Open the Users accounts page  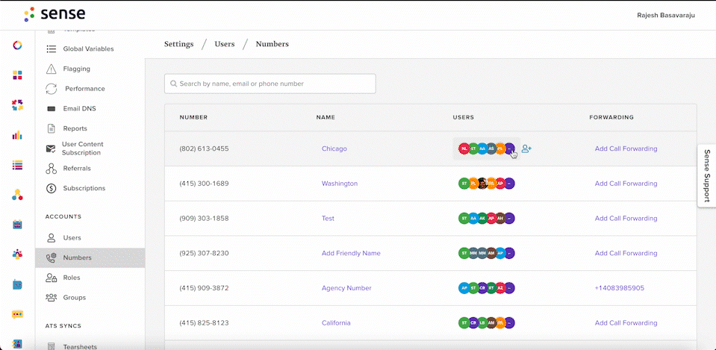click(90, 238)
